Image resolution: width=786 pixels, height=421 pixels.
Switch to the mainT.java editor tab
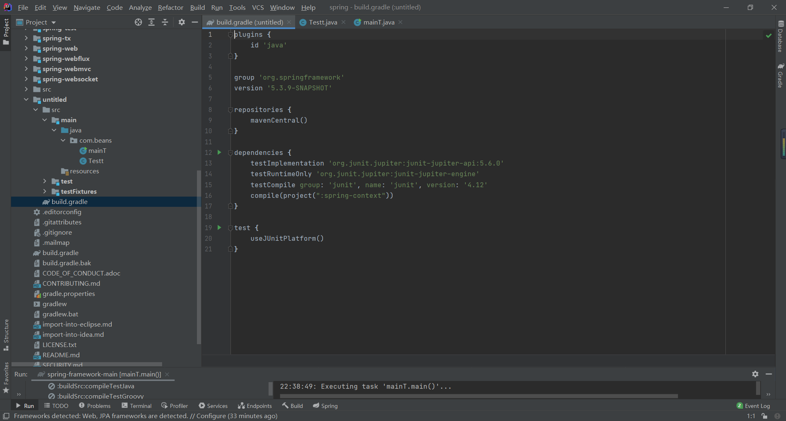pos(379,22)
